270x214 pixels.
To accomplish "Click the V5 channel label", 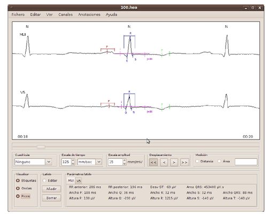I will click(22, 93).
